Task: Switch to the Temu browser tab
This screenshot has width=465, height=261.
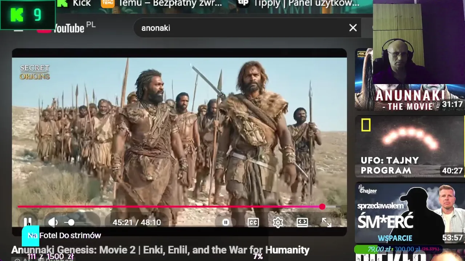Action: 162,4
